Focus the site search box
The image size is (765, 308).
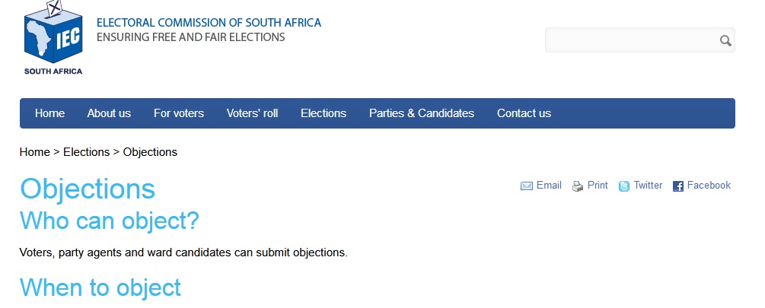point(632,41)
